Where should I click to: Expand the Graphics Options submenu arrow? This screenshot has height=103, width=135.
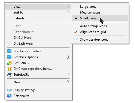pos(68,57)
